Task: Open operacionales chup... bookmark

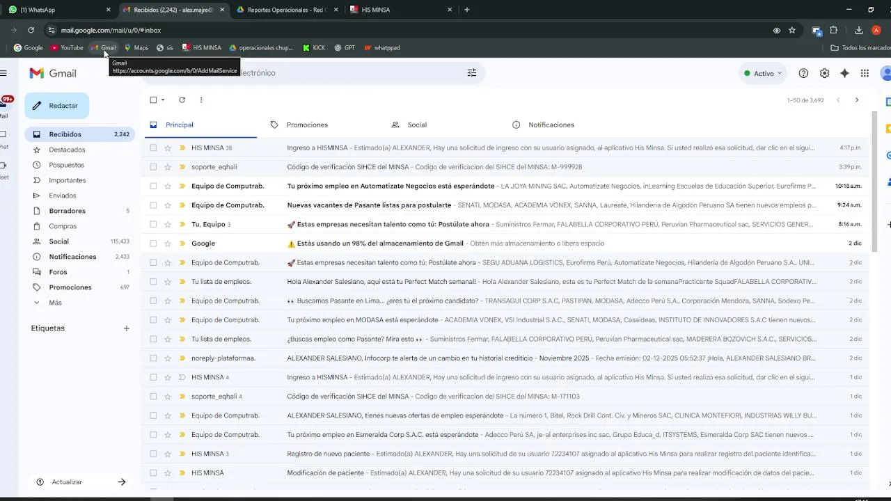Action: 261,48
